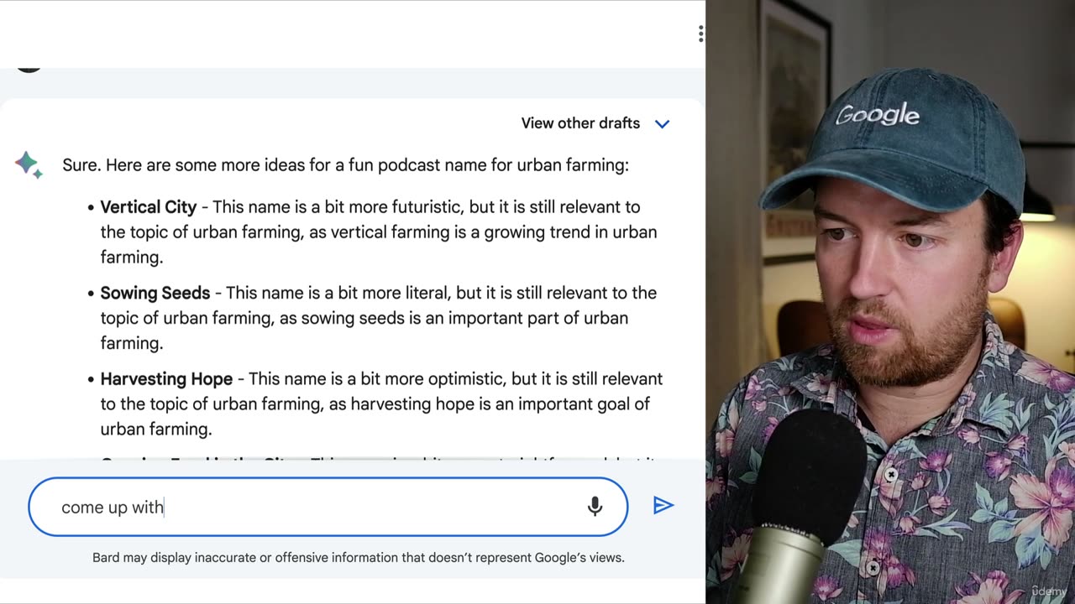Screen dimensions: 1075x604
Task: Click the Udemy logo in the video
Action: (x=1049, y=591)
